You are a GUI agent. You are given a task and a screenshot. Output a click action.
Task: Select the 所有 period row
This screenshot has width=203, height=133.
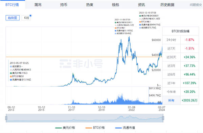point(181,100)
